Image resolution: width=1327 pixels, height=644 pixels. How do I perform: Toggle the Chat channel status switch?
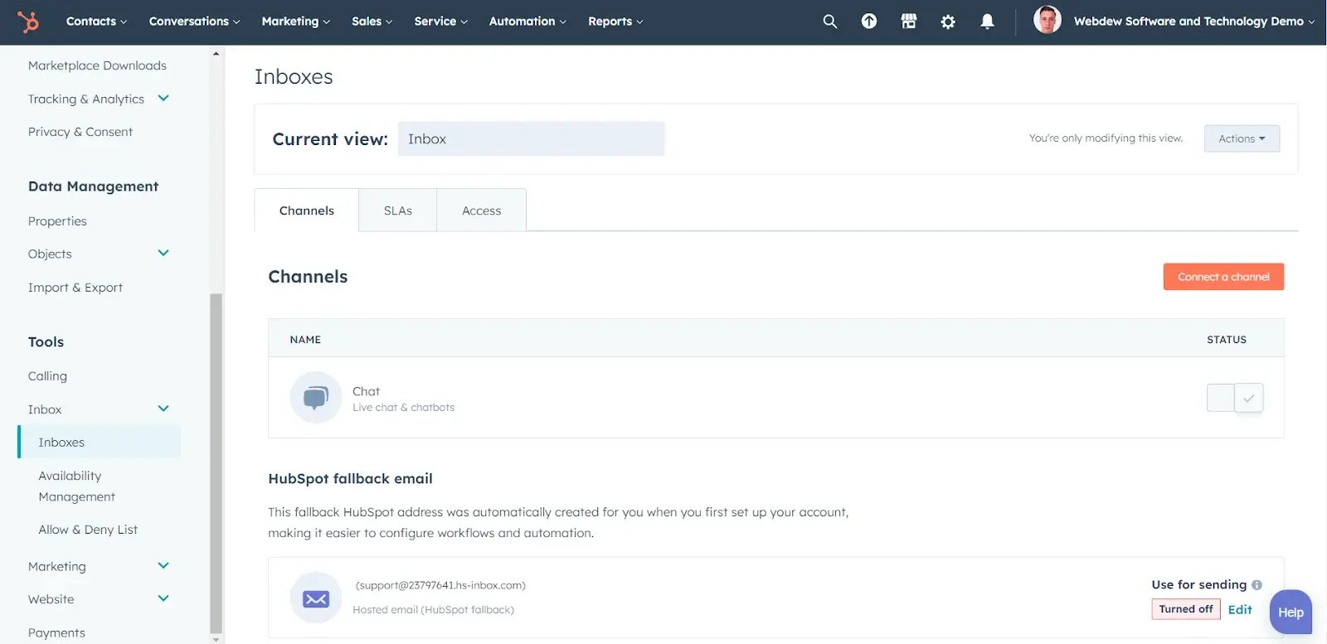(x=1235, y=398)
